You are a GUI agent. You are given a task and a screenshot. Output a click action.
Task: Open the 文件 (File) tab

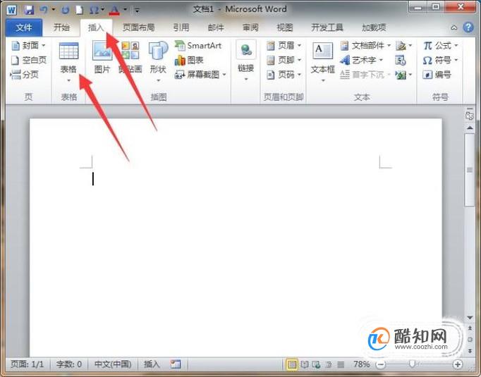coord(24,27)
